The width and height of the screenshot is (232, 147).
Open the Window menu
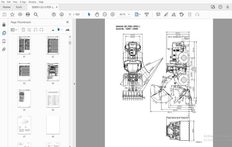click(x=32, y=2)
